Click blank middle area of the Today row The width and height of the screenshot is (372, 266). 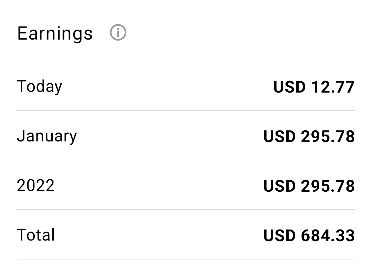click(x=166, y=87)
